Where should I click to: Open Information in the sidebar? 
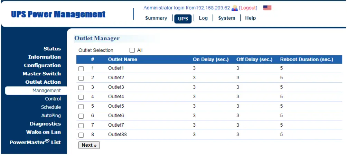tap(45, 57)
